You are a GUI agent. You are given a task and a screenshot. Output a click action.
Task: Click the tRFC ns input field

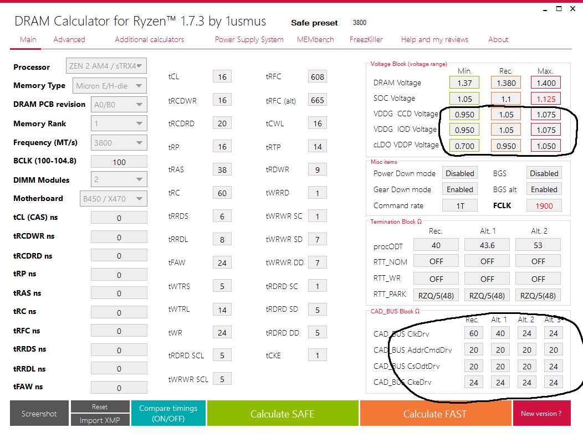[x=119, y=331]
